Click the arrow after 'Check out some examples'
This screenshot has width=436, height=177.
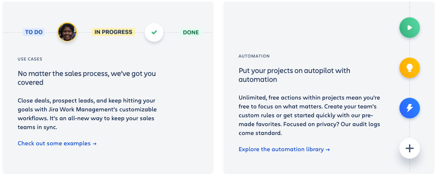tap(95, 143)
